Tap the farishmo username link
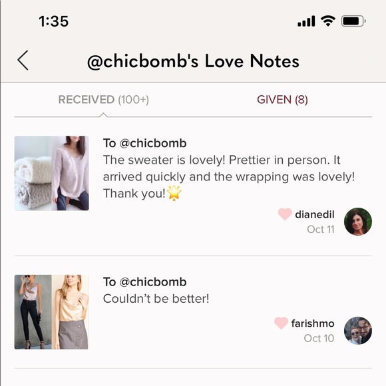Screen dimensions: 386x386 (x=313, y=323)
